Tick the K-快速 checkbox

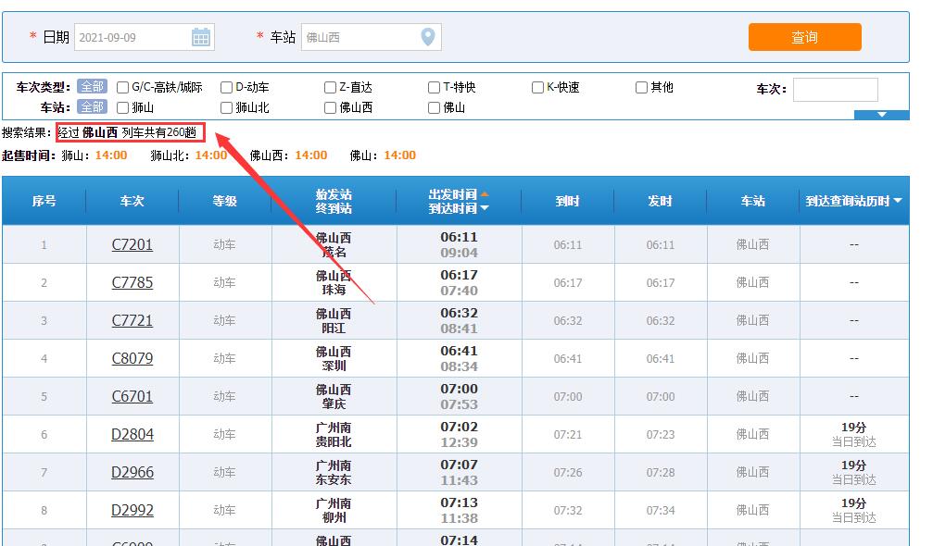coord(538,88)
